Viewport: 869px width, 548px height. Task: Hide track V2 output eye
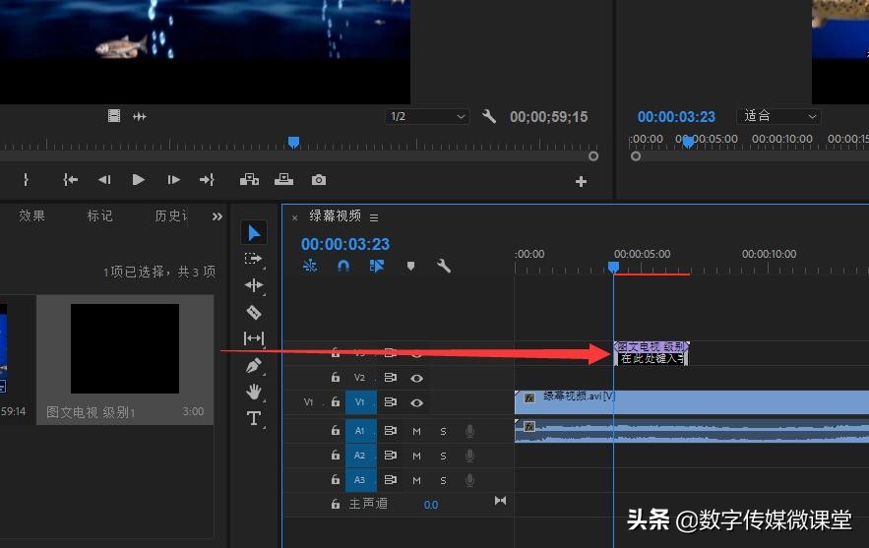pos(417,378)
